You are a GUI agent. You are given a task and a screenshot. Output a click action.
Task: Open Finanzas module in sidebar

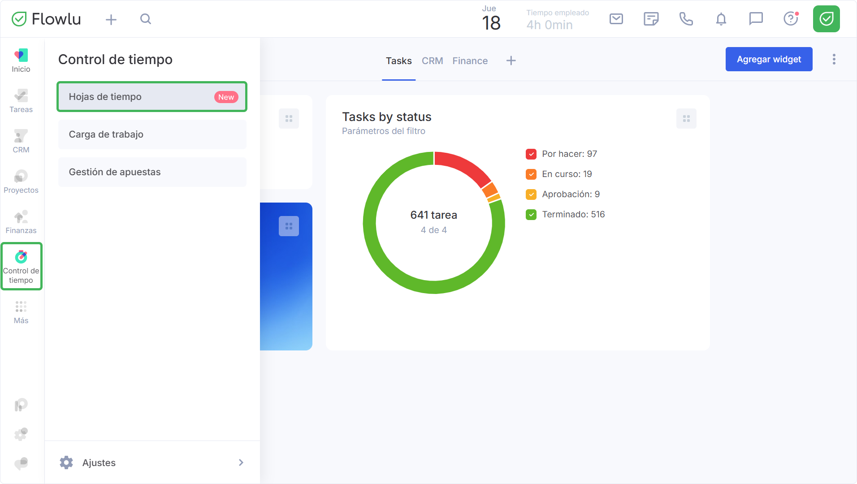[x=21, y=222]
